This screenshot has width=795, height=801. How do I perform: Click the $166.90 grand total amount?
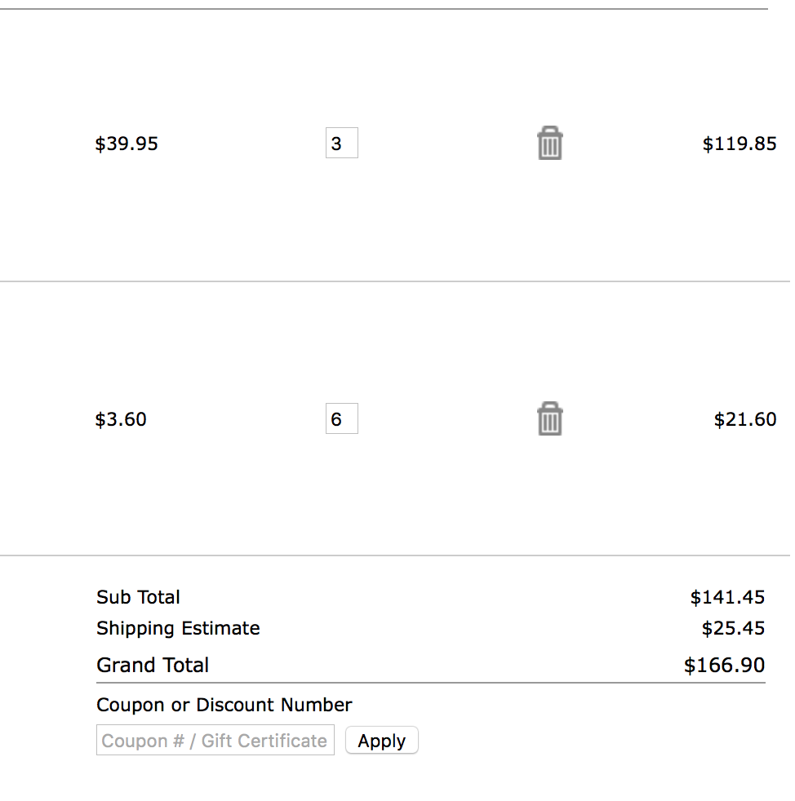pos(724,665)
